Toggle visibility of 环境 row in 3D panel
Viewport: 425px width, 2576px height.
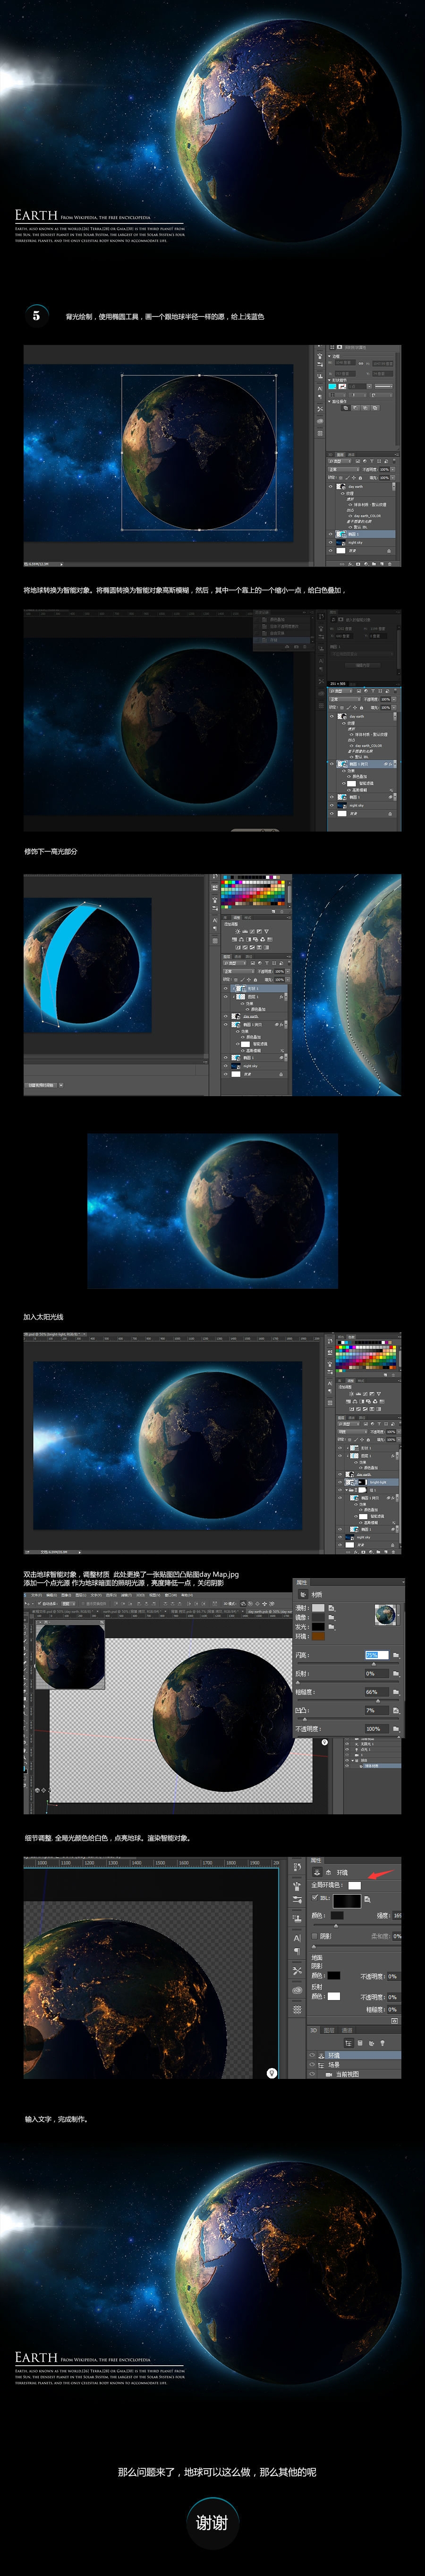[312, 2055]
